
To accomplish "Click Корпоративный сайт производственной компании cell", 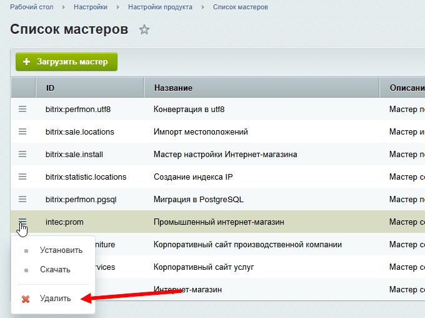I will (247, 245).
